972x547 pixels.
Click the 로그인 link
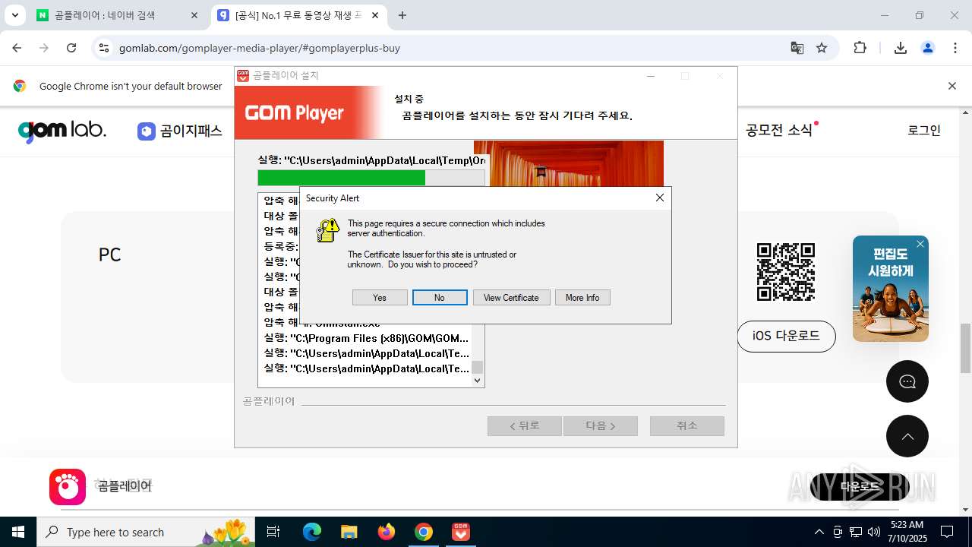pos(924,130)
